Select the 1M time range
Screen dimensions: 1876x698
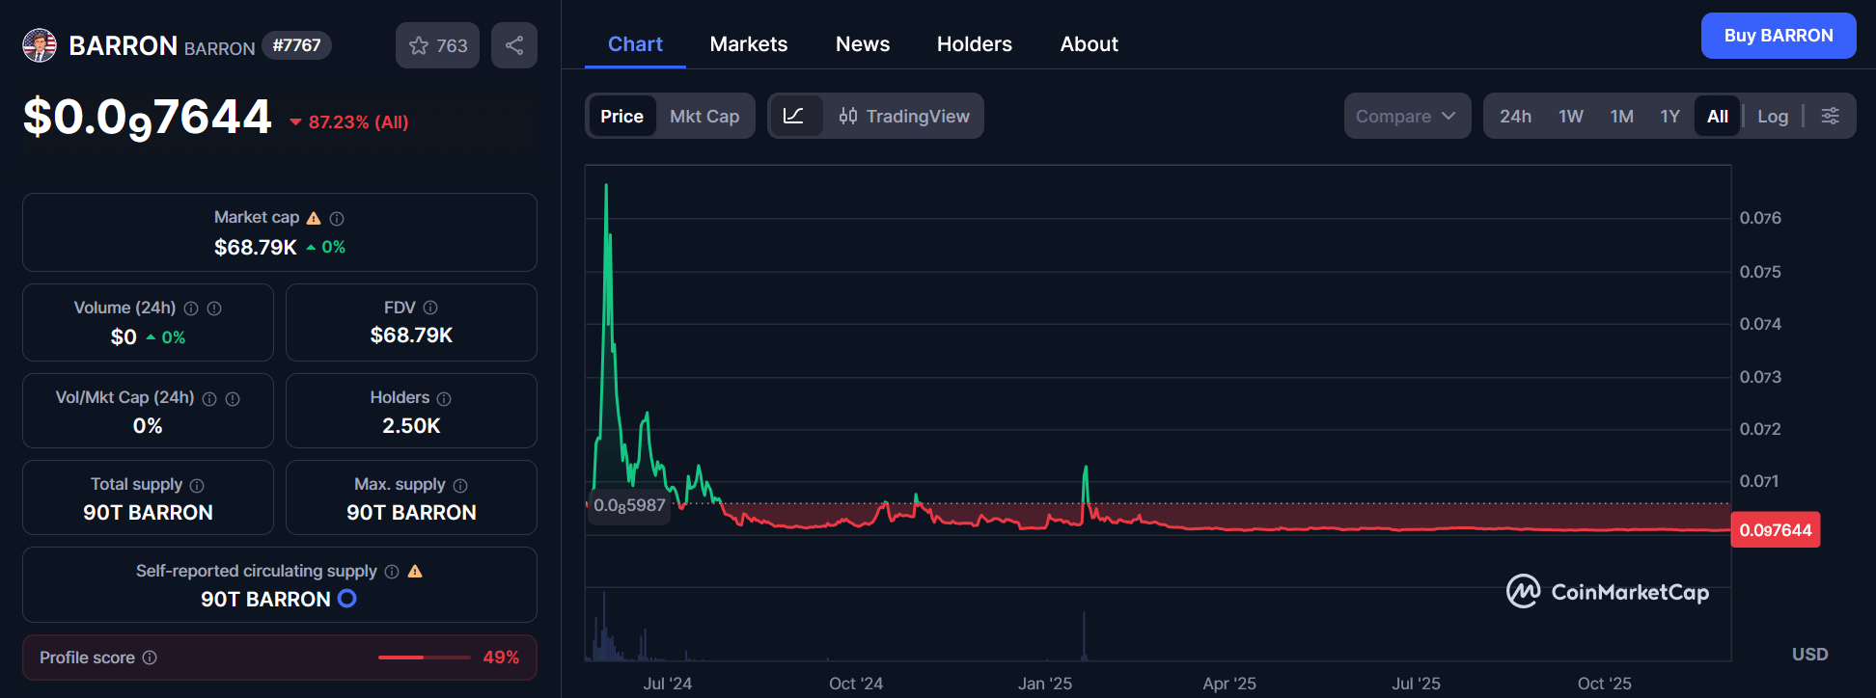point(1621,116)
